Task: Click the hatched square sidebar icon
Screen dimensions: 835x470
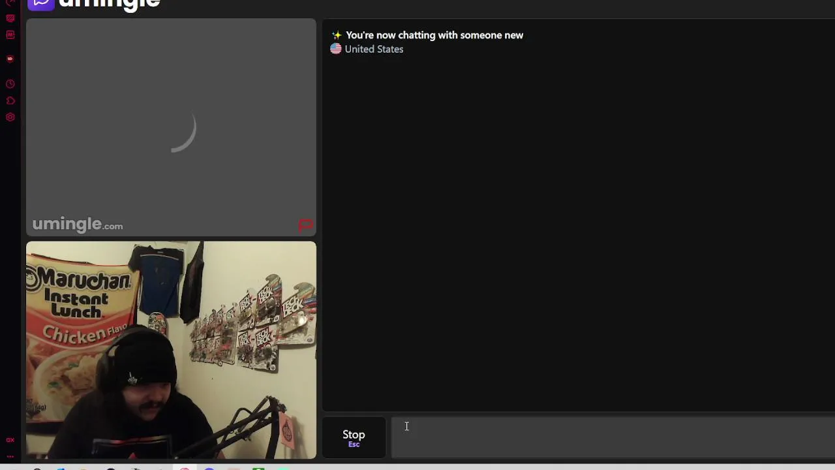Action: click(x=10, y=18)
